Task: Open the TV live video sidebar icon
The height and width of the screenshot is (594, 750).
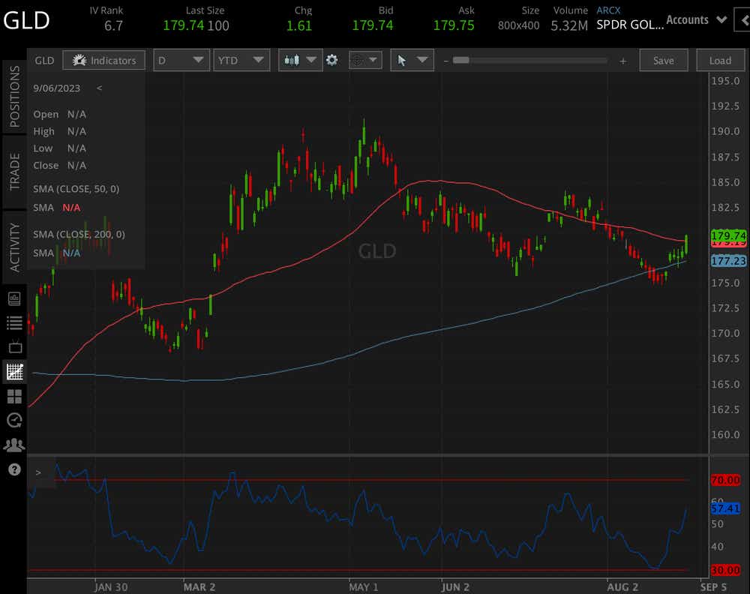Action: click(15, 346)
